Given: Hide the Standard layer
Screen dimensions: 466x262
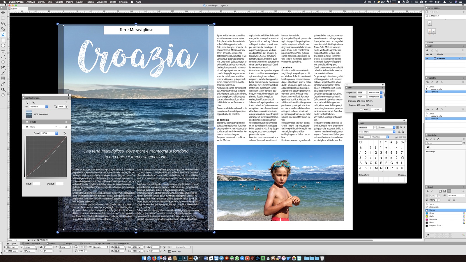Looking at the screenshot, I should [428, 59].
